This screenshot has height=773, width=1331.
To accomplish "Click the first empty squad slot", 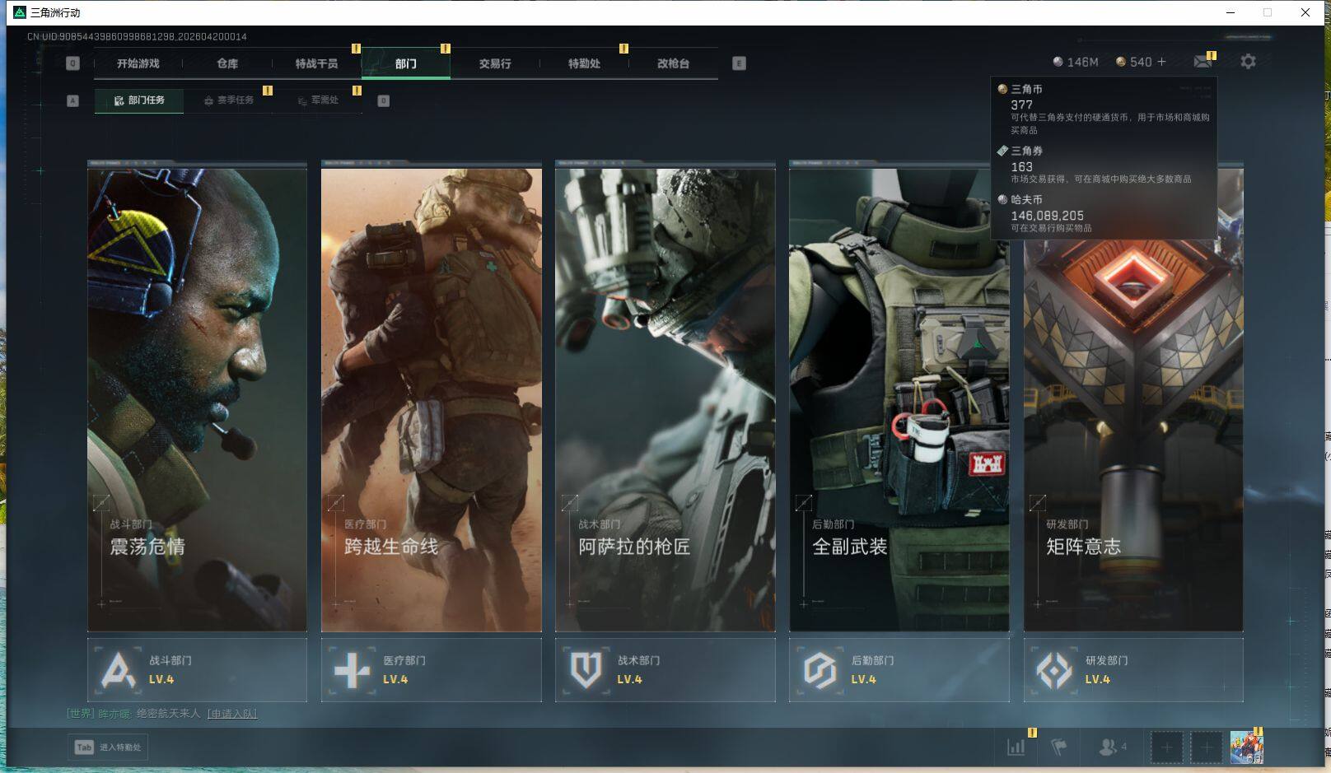I will (1166, 747).
